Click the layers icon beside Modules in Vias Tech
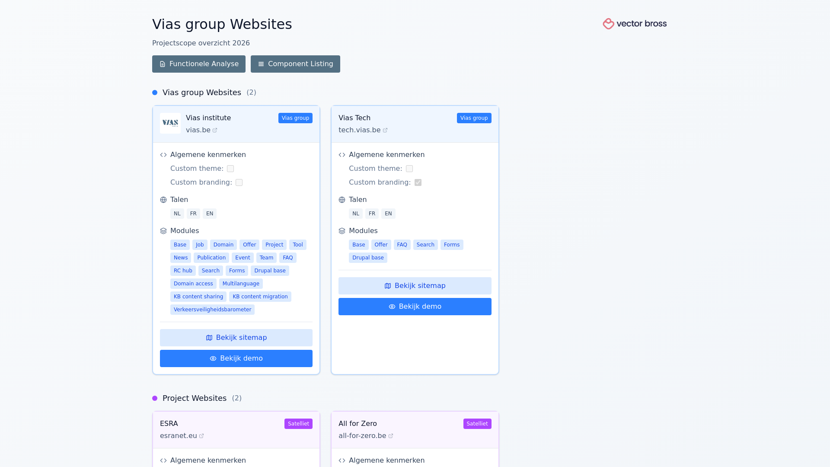The width and height of the screenshot is (830, 467). coord(342,231)
